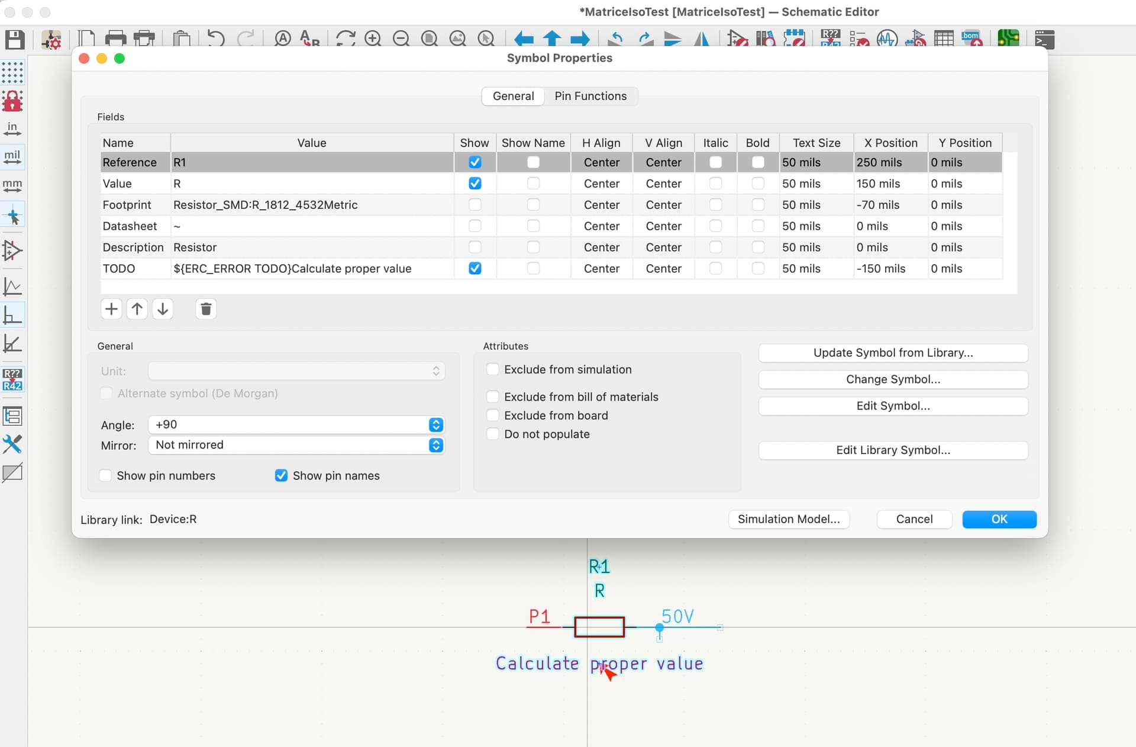Open H Align cell of the Value row
This screenshot has height=747, width=1136.
(x=601, y=183)
